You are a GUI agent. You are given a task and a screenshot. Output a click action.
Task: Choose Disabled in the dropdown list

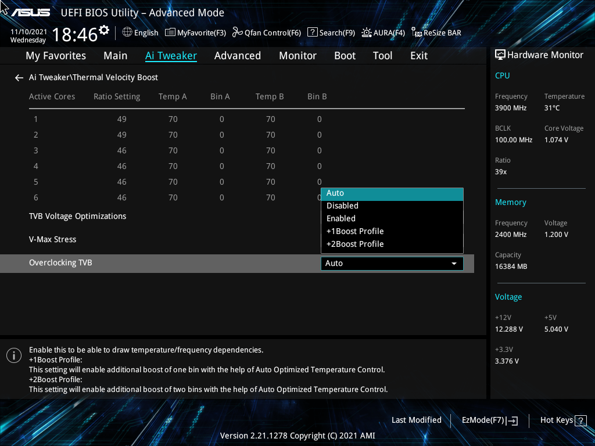click(x=392, y=206)
